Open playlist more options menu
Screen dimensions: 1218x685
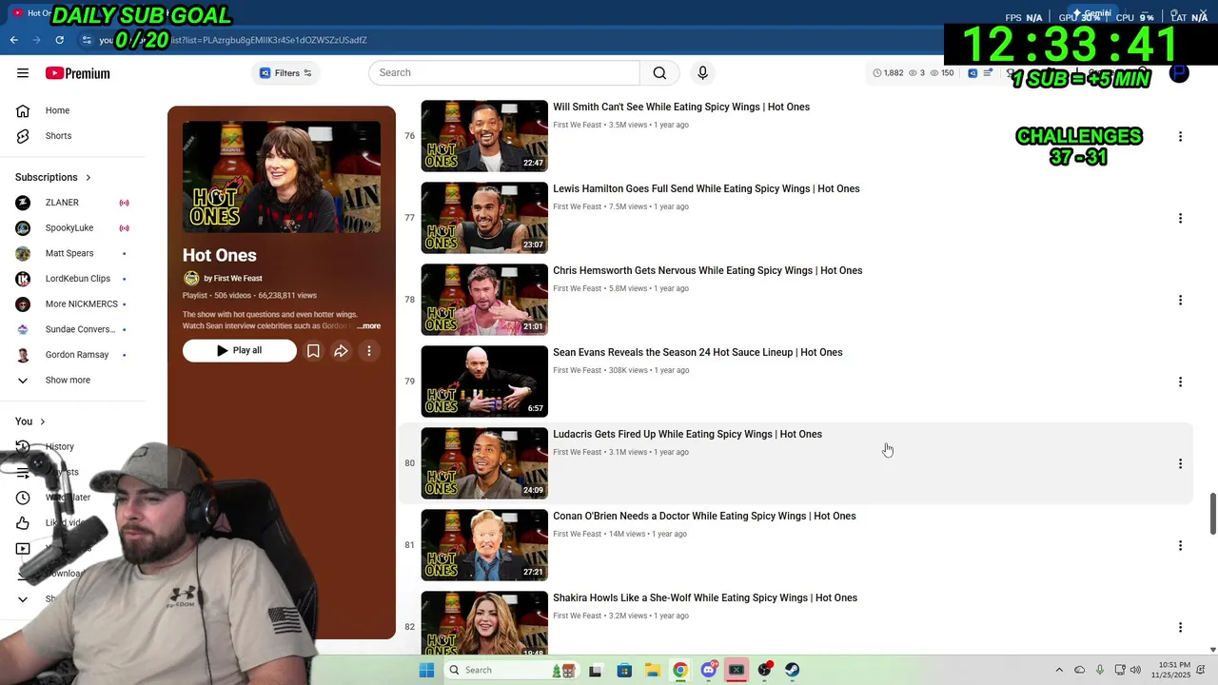(x=369, y=351)
